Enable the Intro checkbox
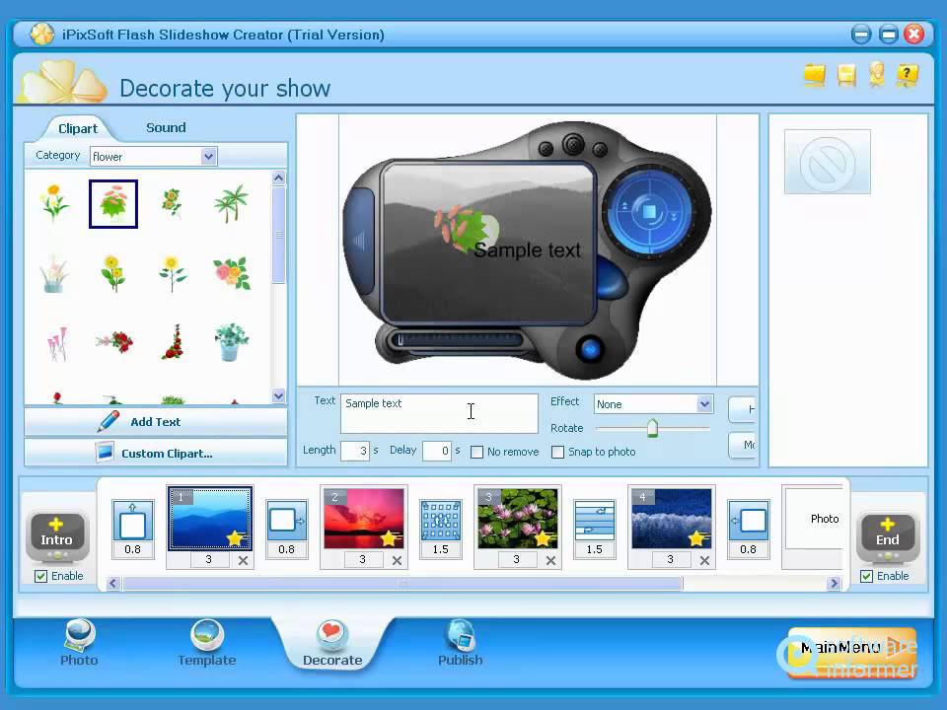Image resolution: width=947 pixels, height=710 pixels. click(x=41, y=577)
